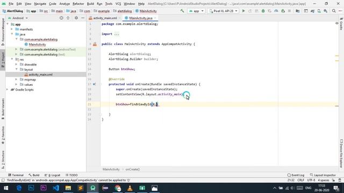The height and width of the screenshot is (193, 344).
Task: Click the CRLF line separator status entry
Action: pos(301,180)
